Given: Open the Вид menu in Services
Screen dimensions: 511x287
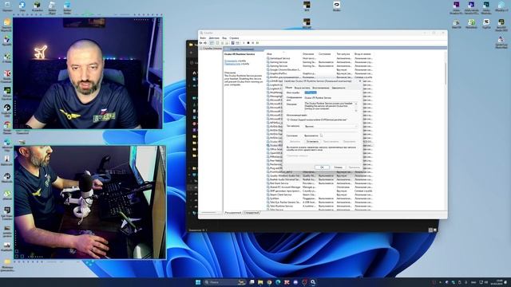Looking at the screenshot, I should point(224,38).
